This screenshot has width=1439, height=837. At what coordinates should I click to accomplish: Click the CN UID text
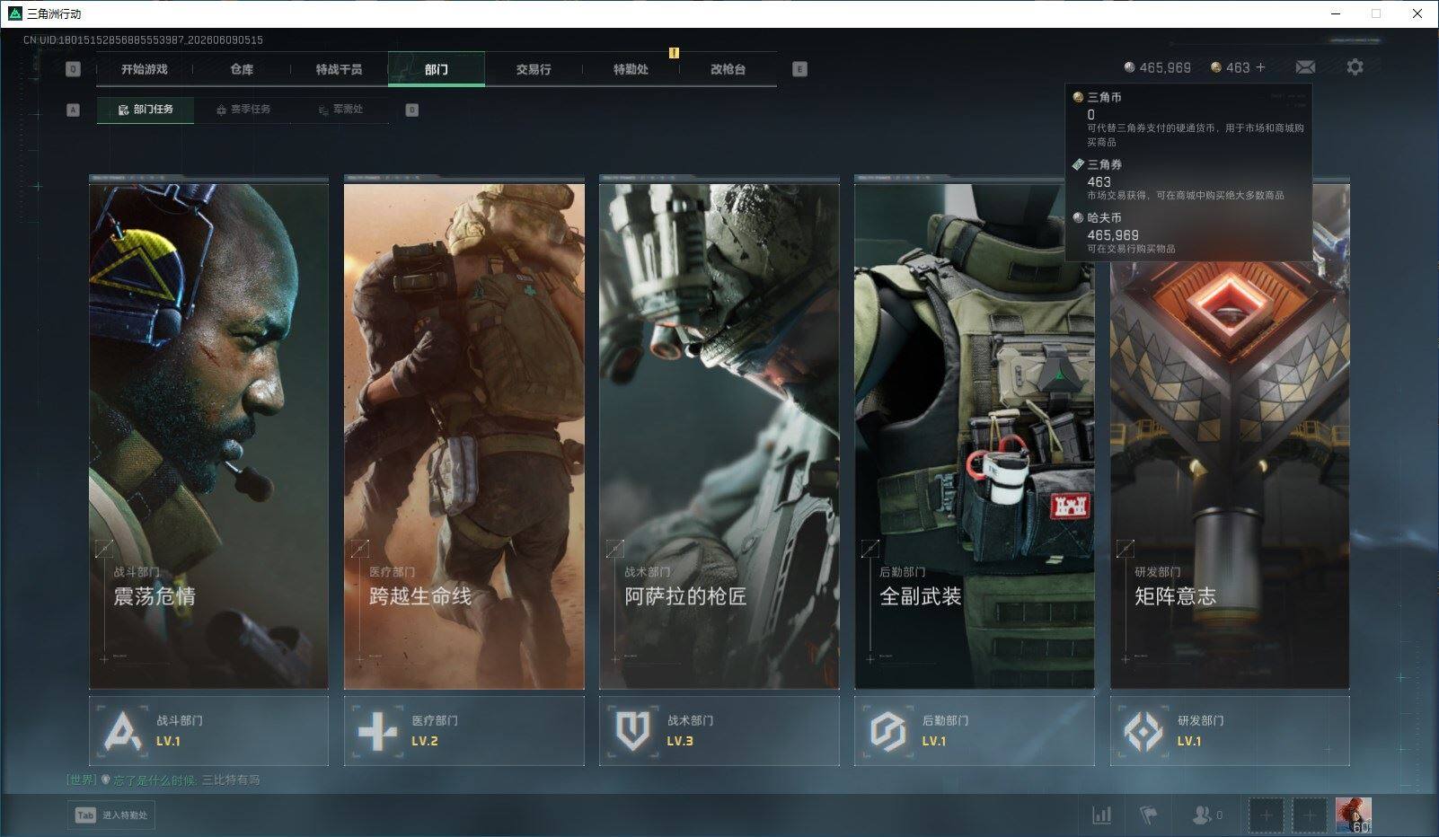coord(143,40)
